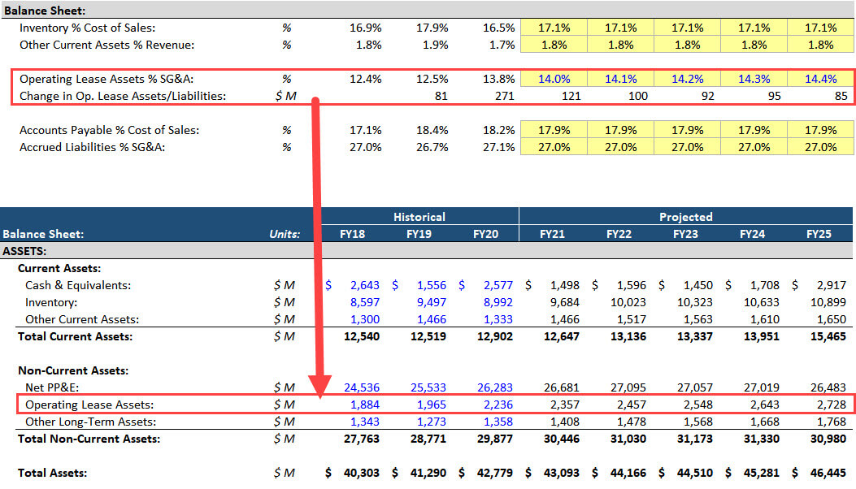The height and width of the screenshot is (489, 856).
Task: Click FY25 Cash & Equivalents value 2,917
Action: point(832,285)
